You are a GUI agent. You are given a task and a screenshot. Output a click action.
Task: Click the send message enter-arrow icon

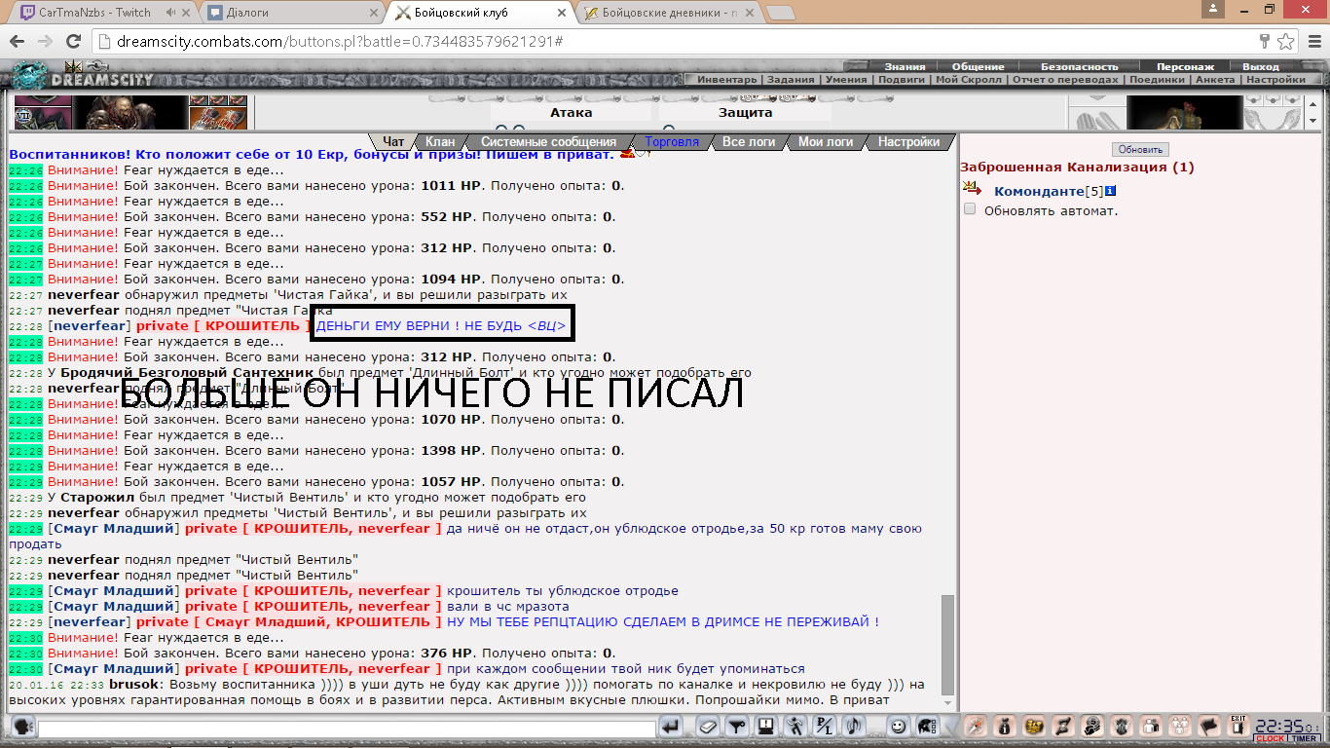[671, 726]
